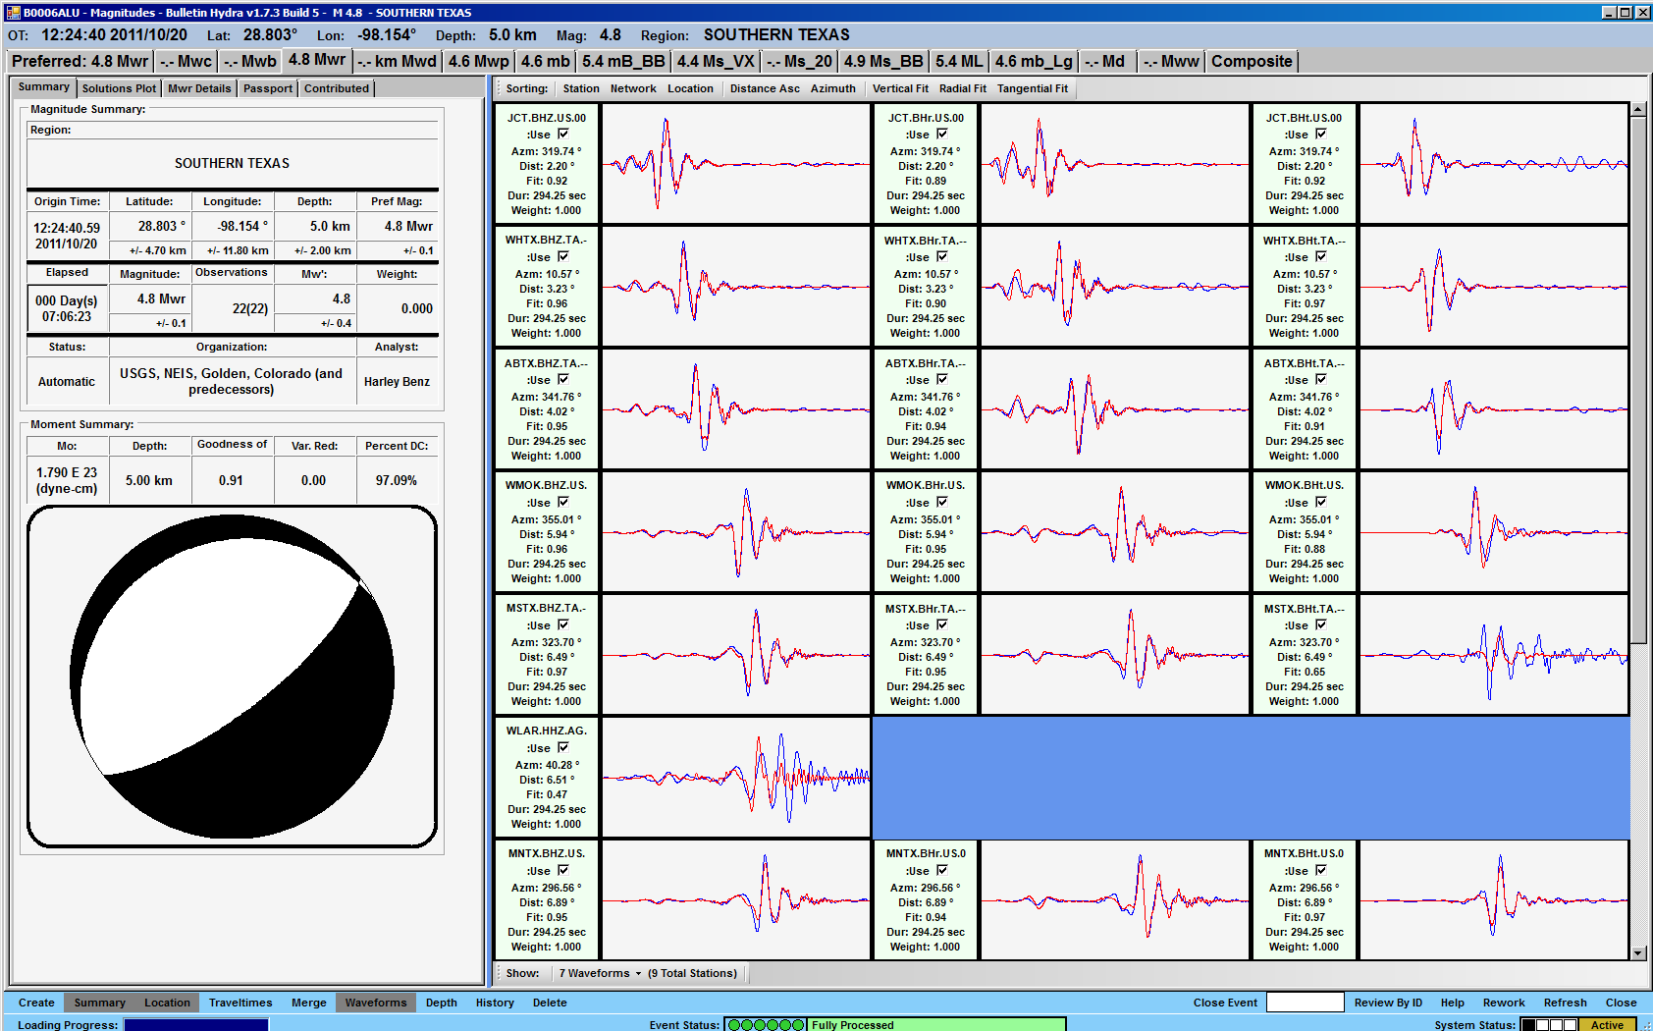Open the Mwr Details tab
Screen dimensions: 1653x1031
click(199, 88)
